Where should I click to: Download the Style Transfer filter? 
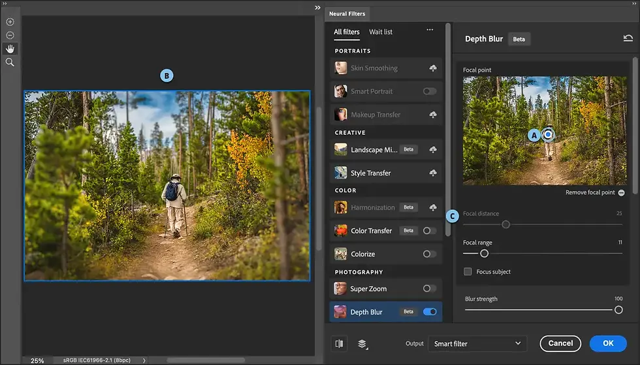coord(432,173)
